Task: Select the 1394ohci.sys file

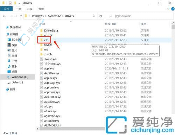Action: coord(52,64)
